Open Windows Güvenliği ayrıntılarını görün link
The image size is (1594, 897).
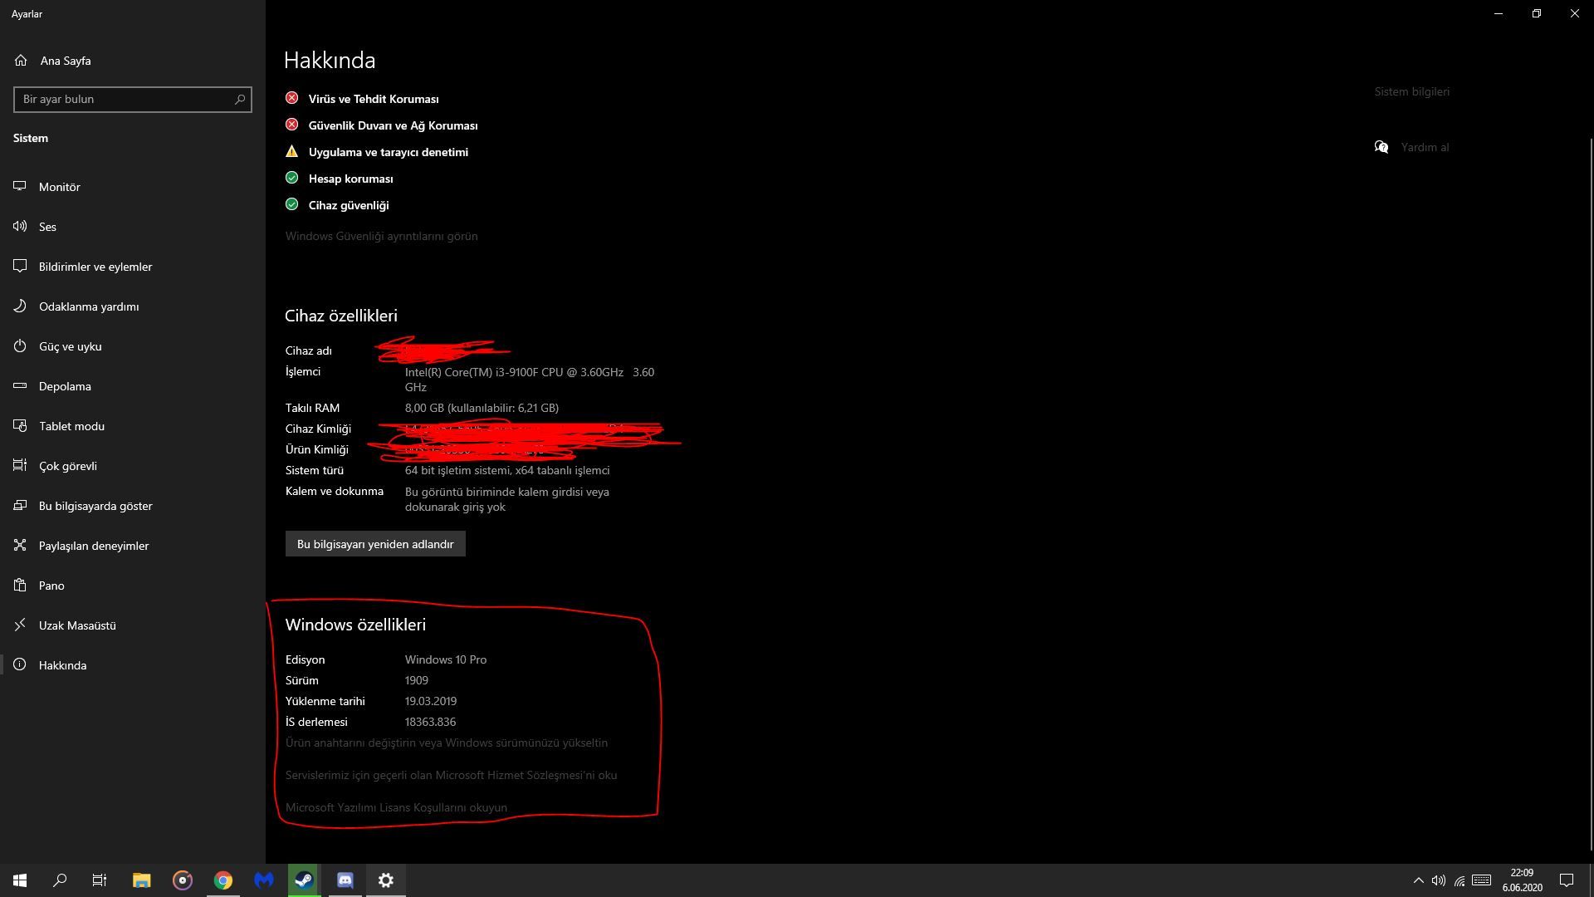coord(381,237)
